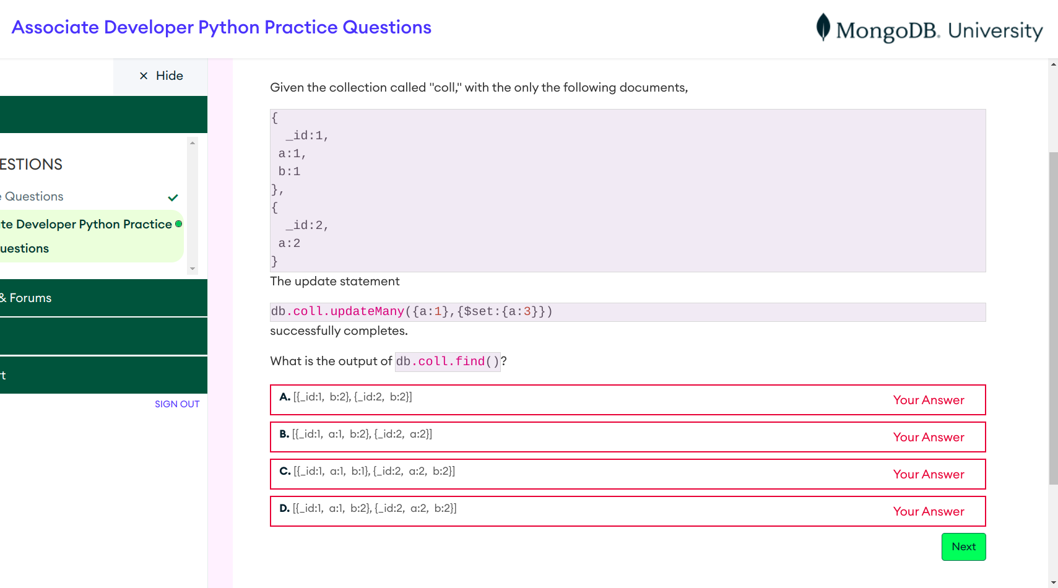Click sidebar scroll up arrow
The width and height of the screenshot is (1058, 588).
tap(193, 143)
